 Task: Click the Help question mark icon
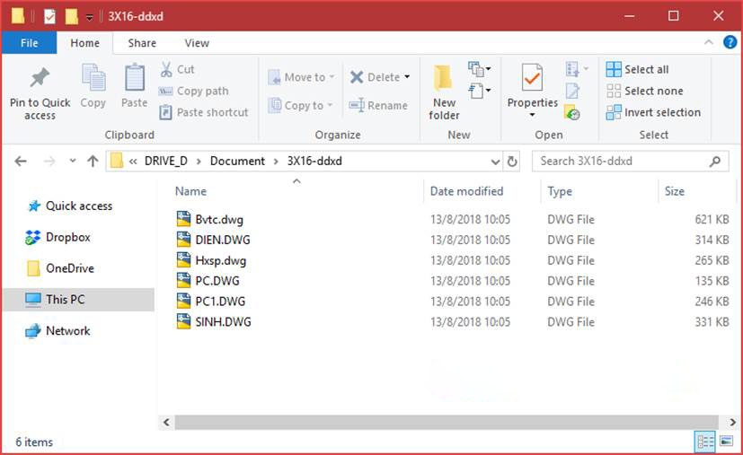(x=730, y=42)
